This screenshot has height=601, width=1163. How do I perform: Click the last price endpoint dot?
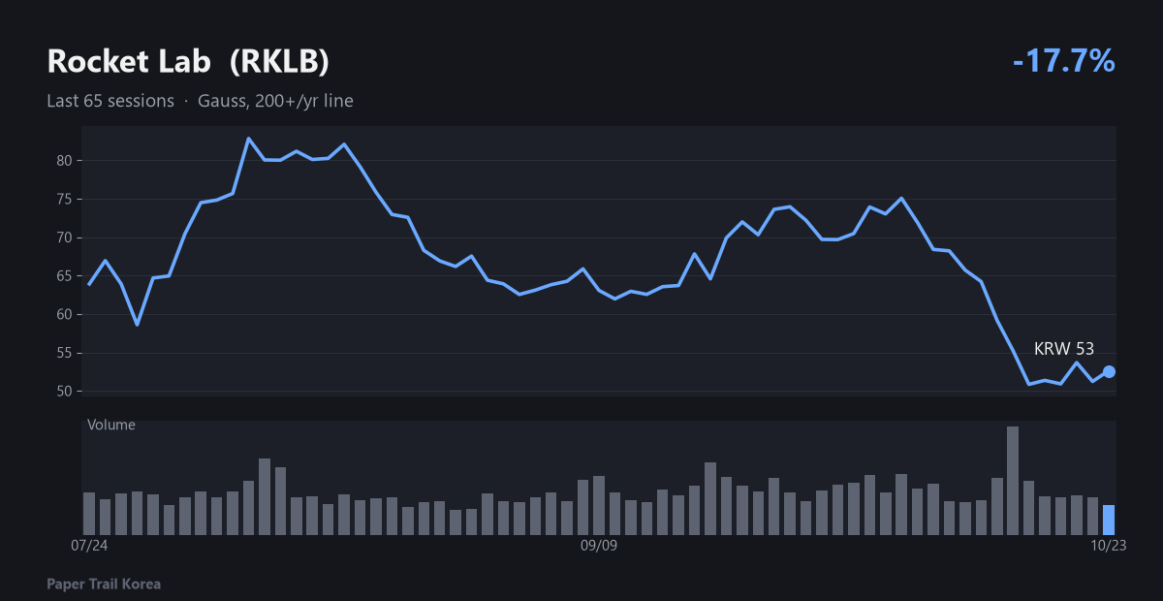1109,371
